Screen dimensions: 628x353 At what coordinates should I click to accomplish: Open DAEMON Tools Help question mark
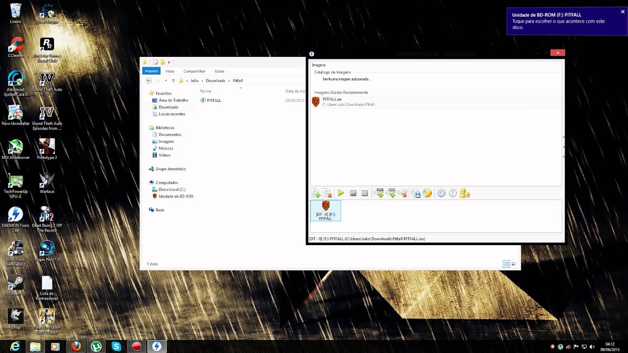(453, 193)
